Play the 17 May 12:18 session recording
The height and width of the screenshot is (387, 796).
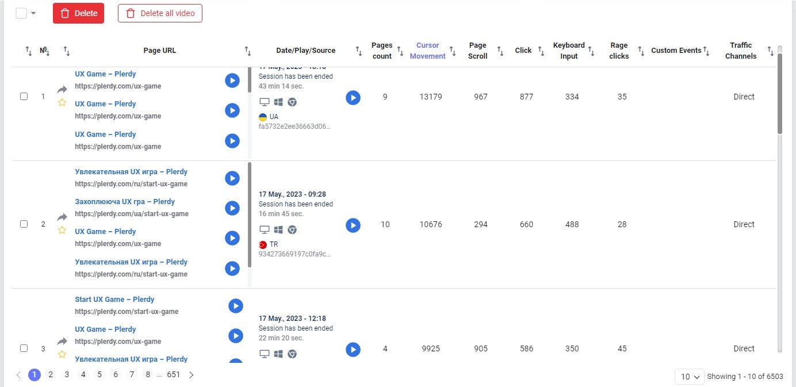point(353,349)
